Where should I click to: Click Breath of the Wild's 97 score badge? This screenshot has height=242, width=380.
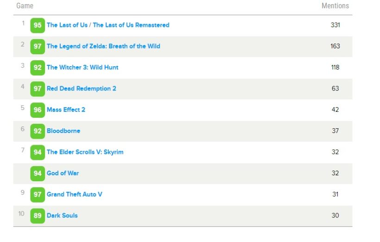pyautogui.click(x=38, y=46)
